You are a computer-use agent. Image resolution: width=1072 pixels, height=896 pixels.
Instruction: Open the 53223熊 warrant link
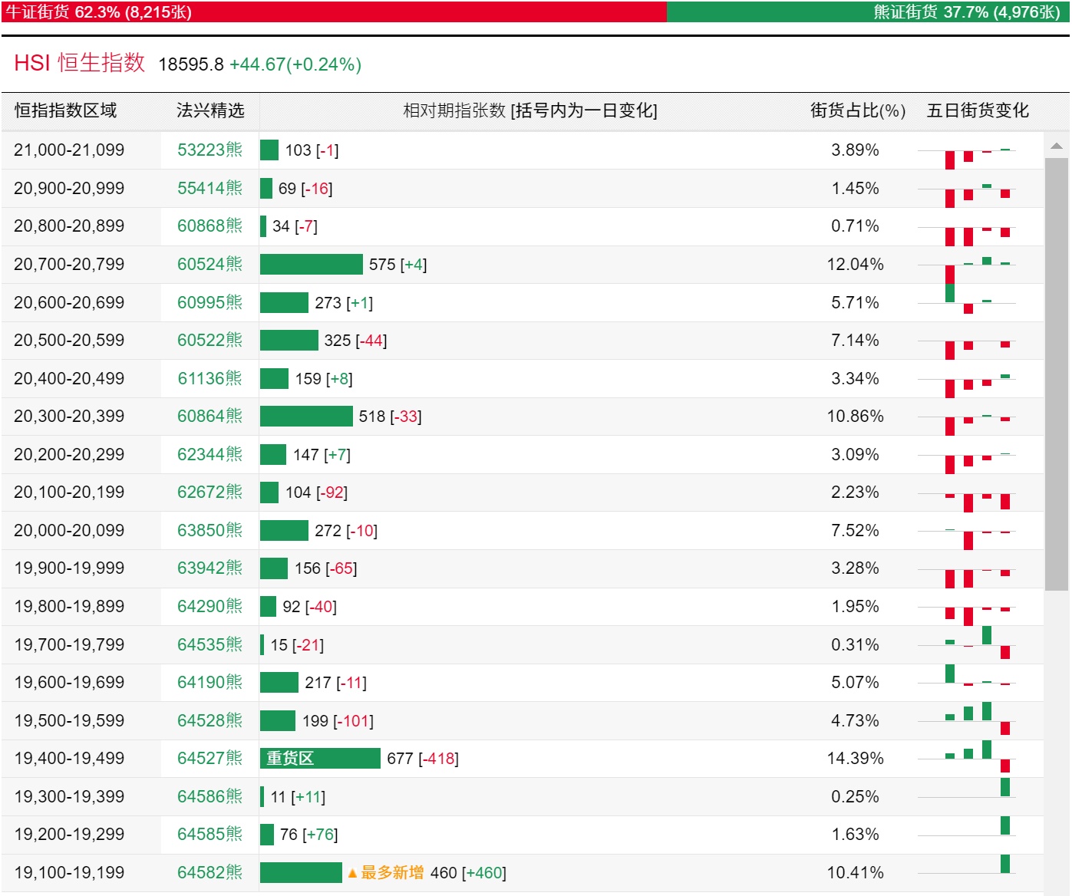(209, 150)
